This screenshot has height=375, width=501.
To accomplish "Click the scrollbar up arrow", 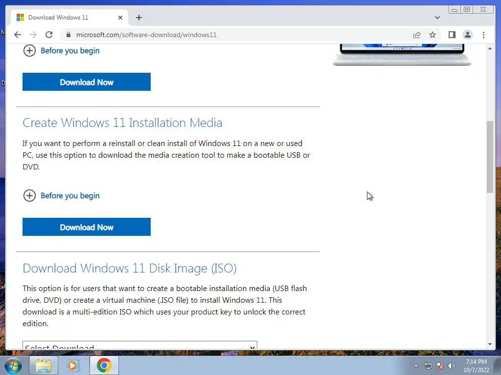I will point(490,48).
